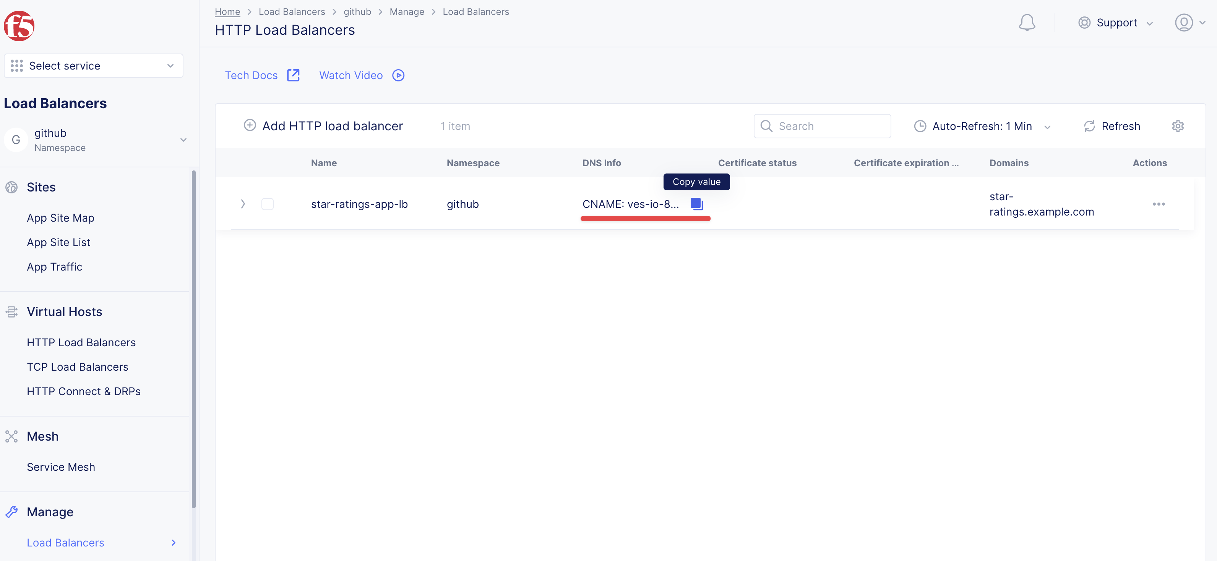Open the github namespace selector
The width and height of the screenshot is (1217, 561).
tap(94, 140)
